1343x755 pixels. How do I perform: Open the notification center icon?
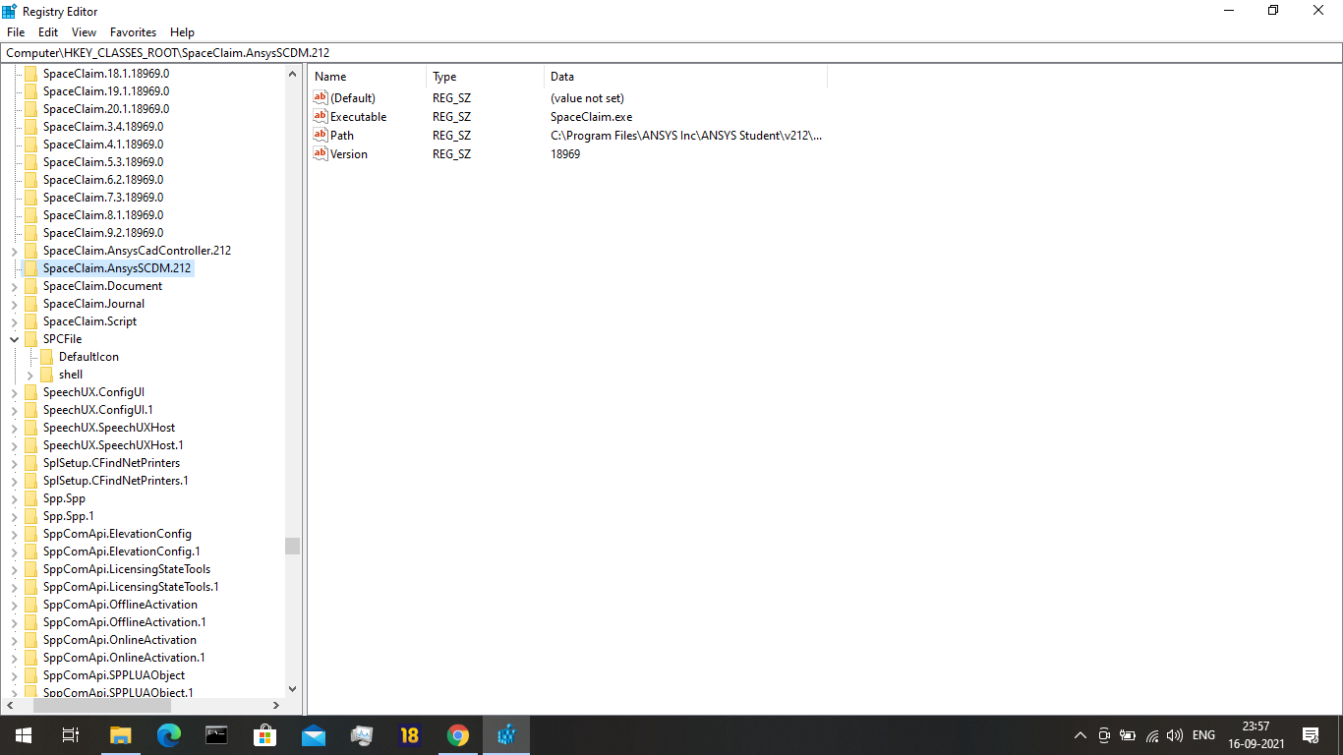pyautogui.click(x=1311, y=735)
